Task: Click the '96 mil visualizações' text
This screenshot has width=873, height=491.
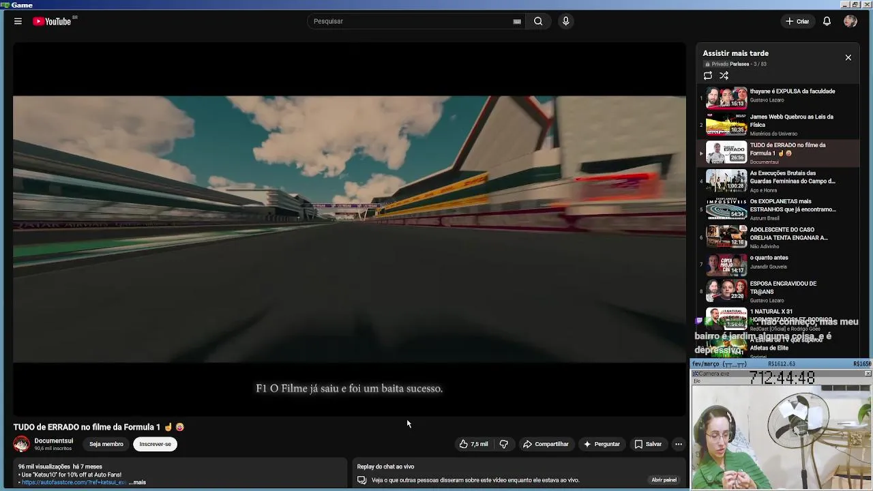Action: click(x=44, y=466)
